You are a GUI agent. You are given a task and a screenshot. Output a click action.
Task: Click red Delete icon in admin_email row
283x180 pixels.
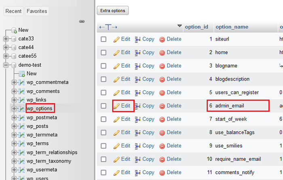(x=162, y=106)
